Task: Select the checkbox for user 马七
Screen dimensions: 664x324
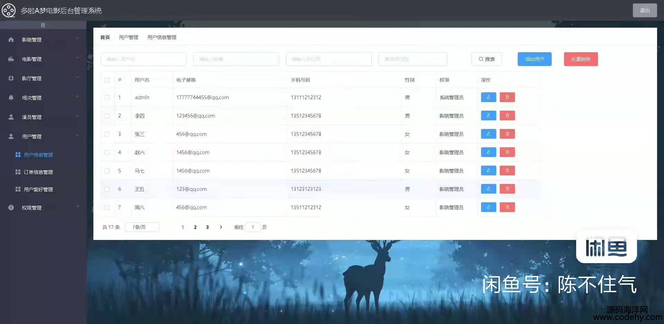Action: [x=107, y=171]
